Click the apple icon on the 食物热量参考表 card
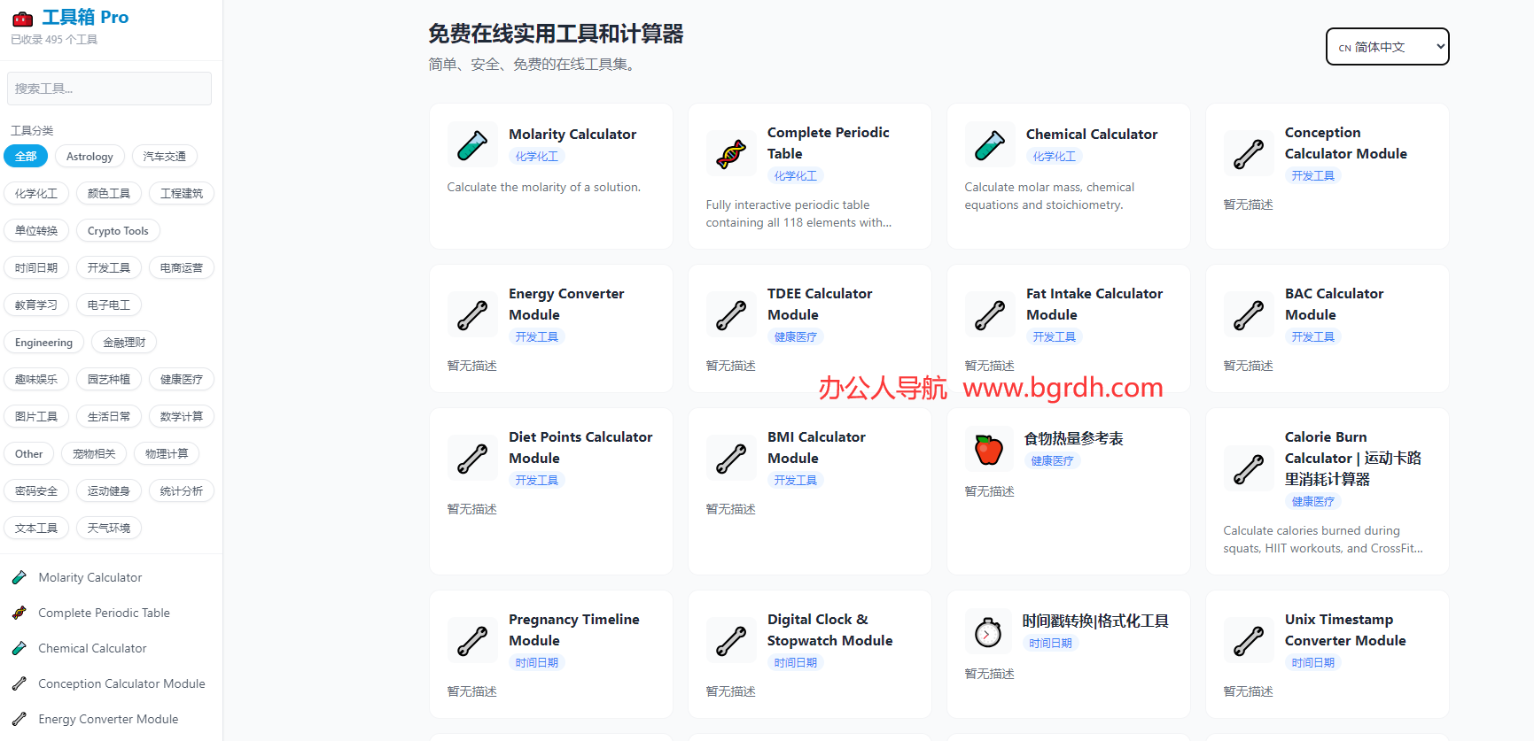Viewport: 1534px width, 741px height. tap(989, 450)
